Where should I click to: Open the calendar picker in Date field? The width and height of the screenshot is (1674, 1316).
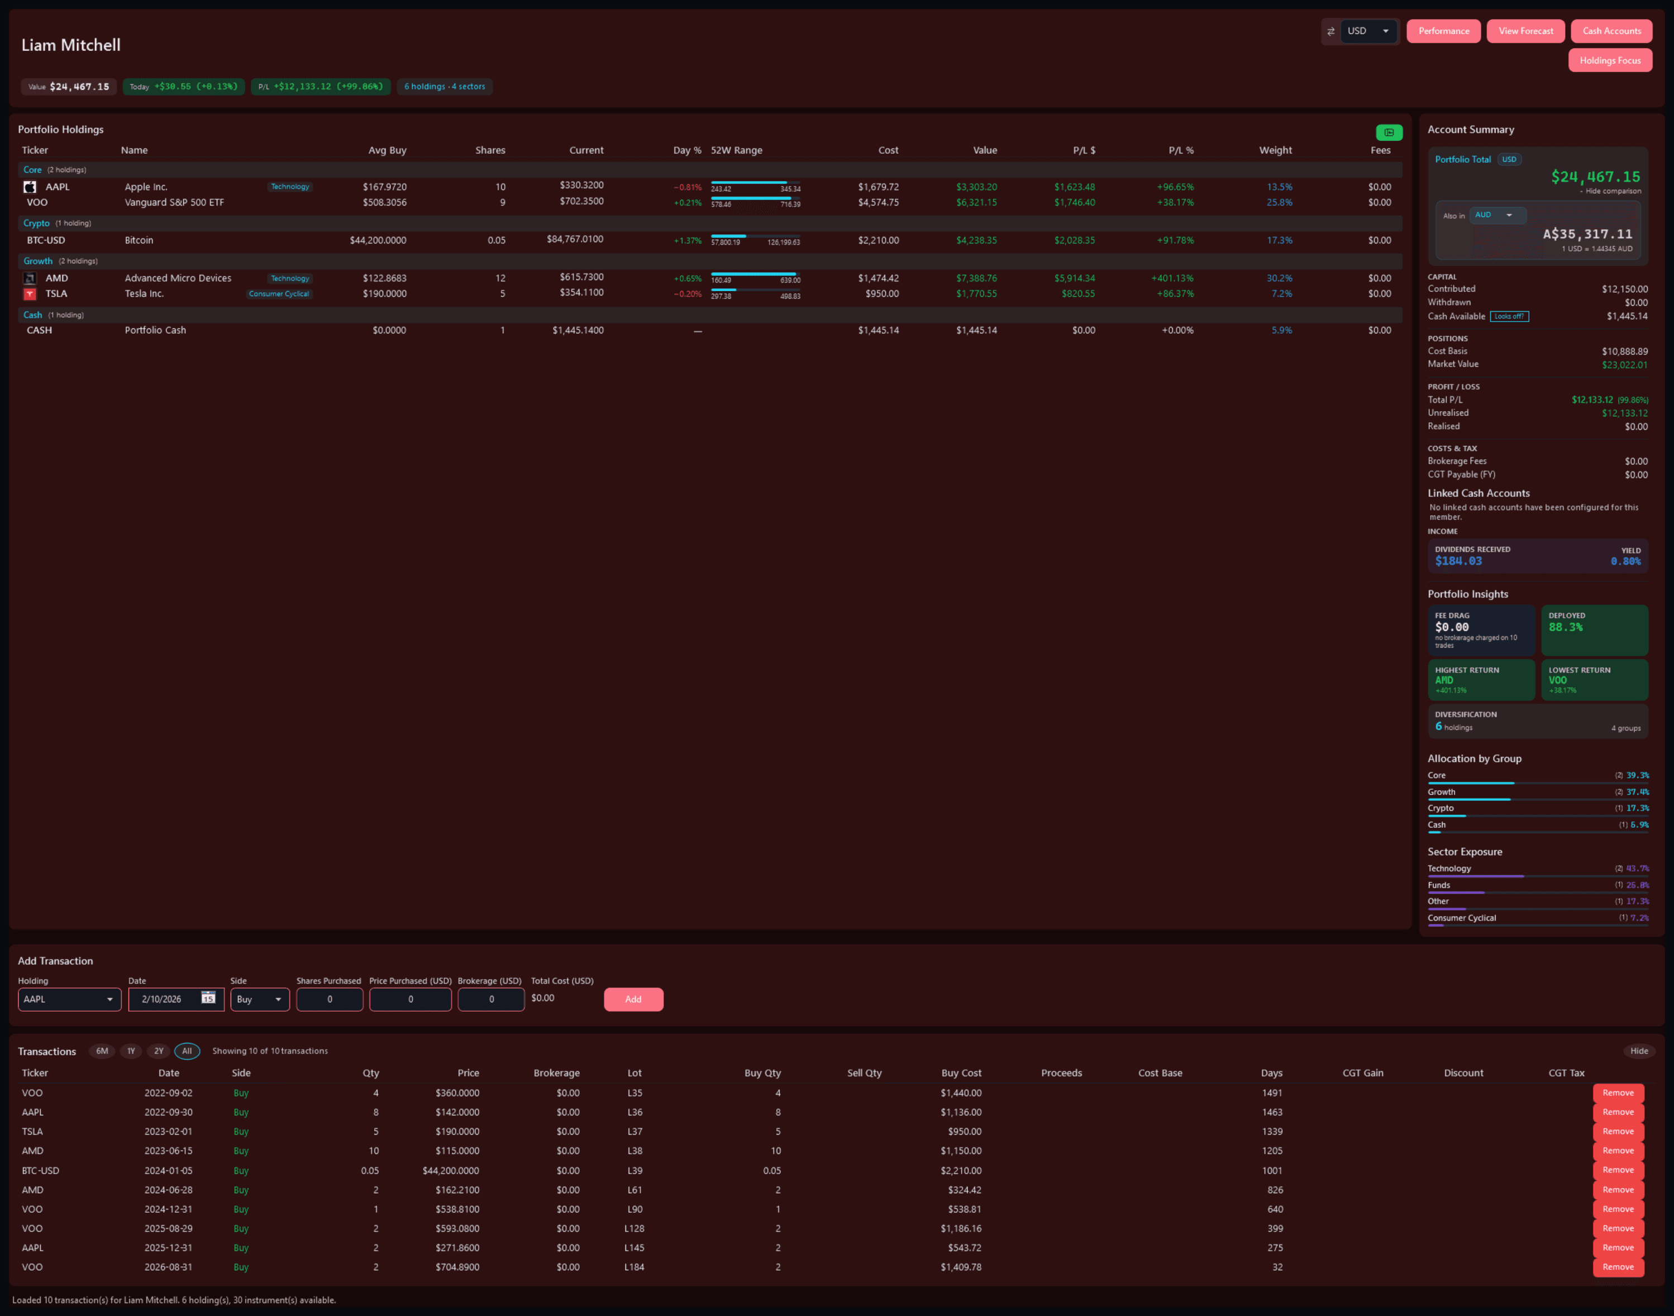point(208,999)
